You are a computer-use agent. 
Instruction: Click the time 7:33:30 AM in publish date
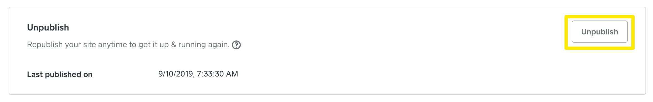pos(217,74)
